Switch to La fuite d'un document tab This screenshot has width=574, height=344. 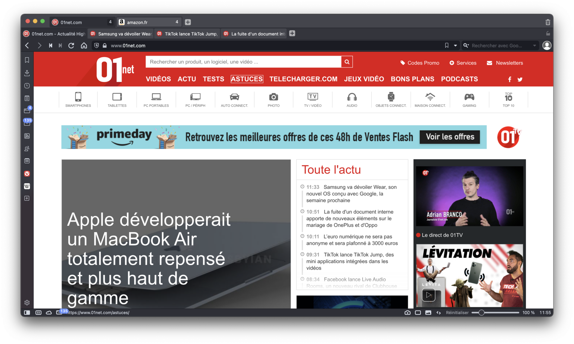(254, 34)
